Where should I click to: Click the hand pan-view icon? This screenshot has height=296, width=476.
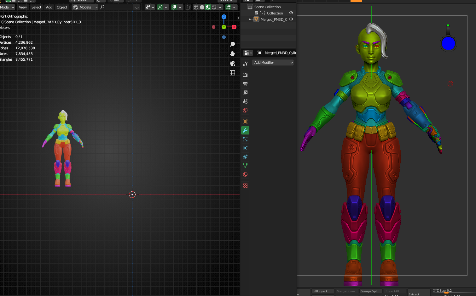click(232, 54)
